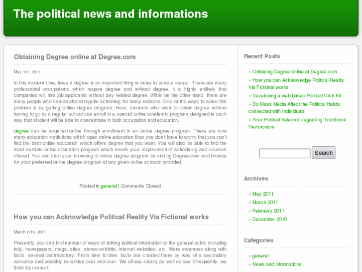This screenshot has width=362, height=272.
Task: Open post 'How you can Acknowledge Political Reality' heading
Action: point(111,217)
